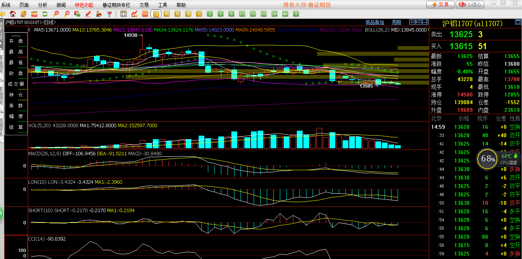Maximize the 沪铝1707 quote panel

(518, 22)
